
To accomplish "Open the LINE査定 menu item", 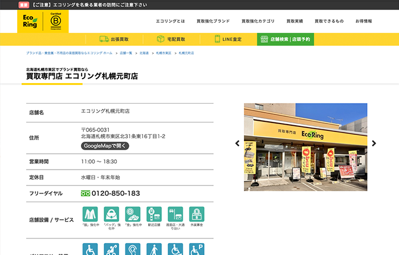I will (x=228, y=39).
